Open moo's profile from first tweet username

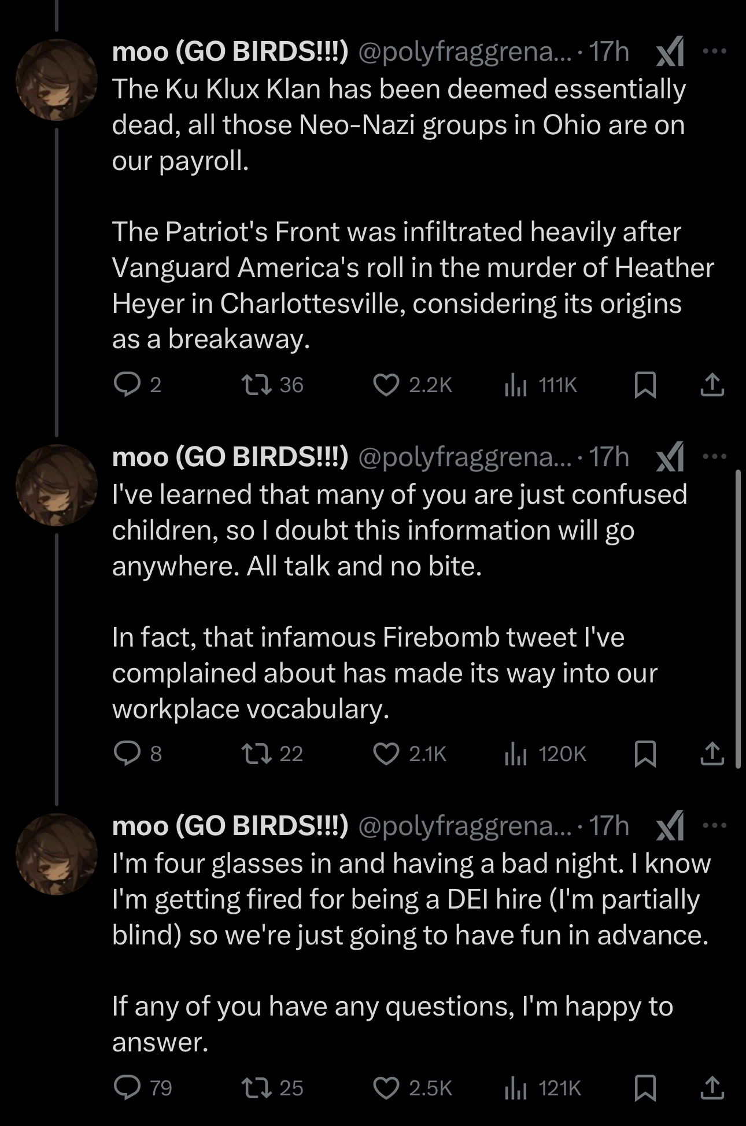tap(230, 52)
